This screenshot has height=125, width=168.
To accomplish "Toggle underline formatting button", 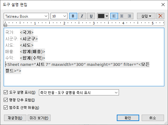I will point(91,16).
